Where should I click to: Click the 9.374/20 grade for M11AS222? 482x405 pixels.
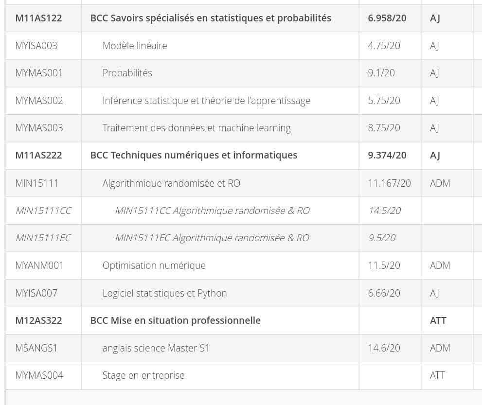pyautogui.click(x=387, y=155)
